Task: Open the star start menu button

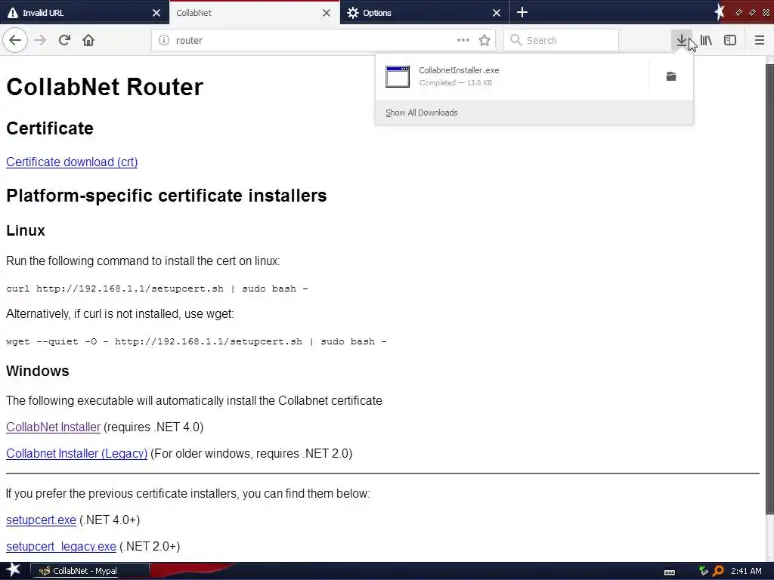Action: 13,570
